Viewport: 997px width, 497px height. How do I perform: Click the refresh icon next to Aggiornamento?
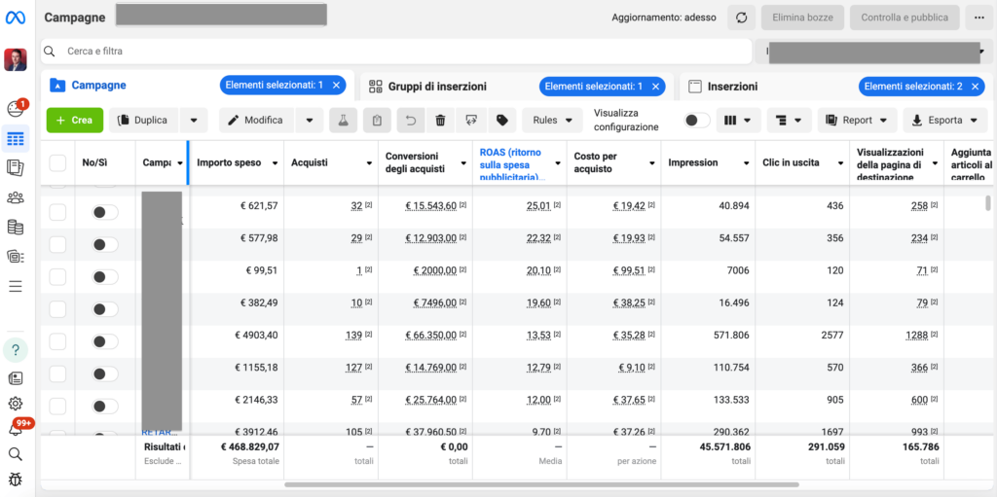(x=741, y=18)
